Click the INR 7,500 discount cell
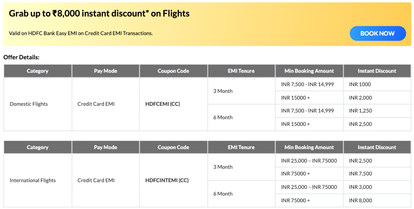 point(360,174)
